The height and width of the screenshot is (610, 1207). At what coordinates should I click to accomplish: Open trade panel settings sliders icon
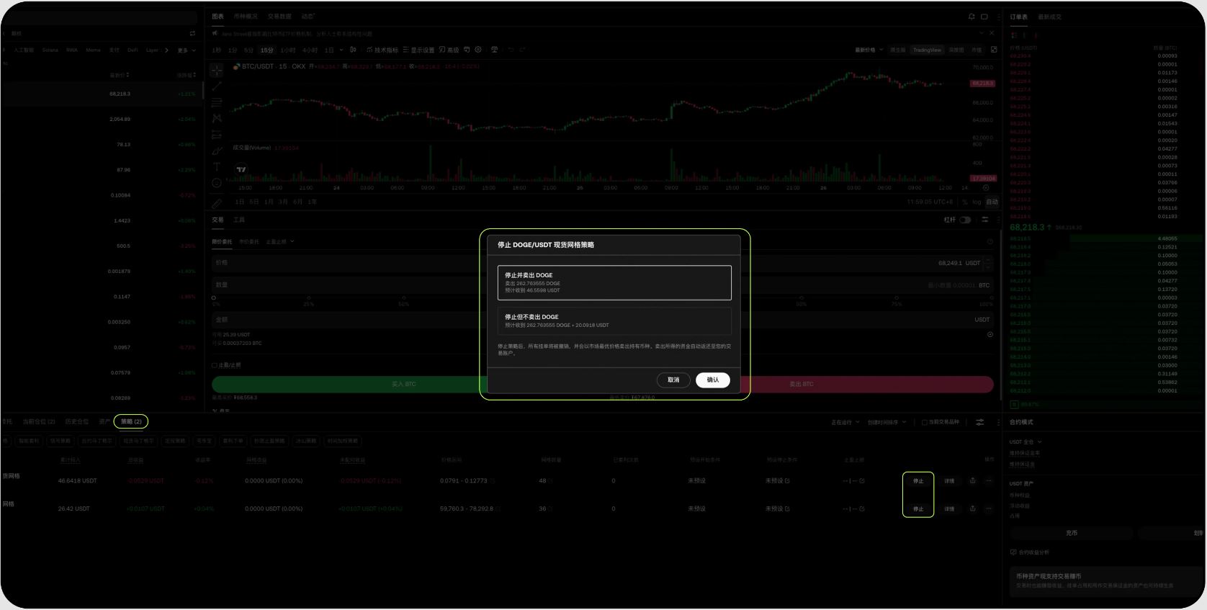point(984,220)
